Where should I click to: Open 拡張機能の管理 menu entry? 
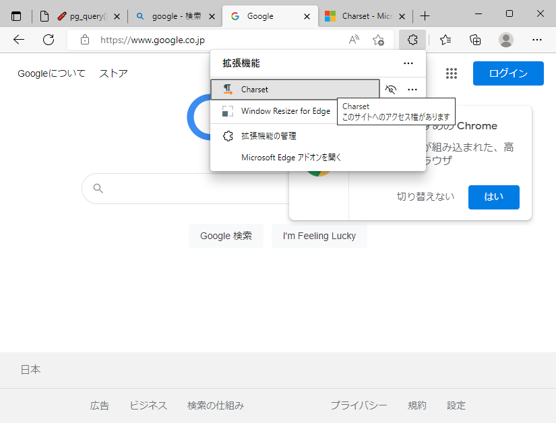coord(318,136)
